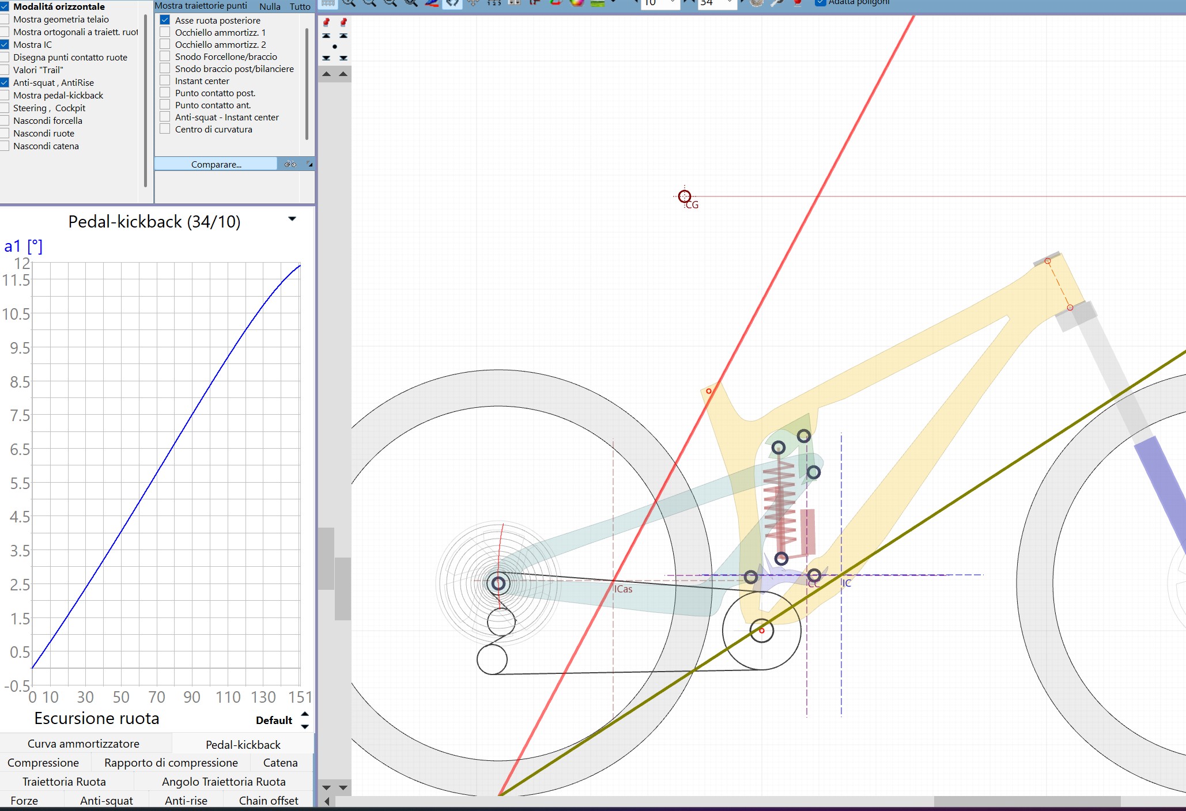Click right jump-to-bottom arrow icon
Viewport: 1186px width, 811px height.
pos(343,58)
